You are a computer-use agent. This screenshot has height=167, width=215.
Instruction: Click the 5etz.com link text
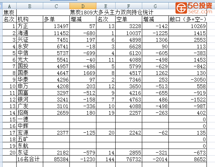pos(200,11)
